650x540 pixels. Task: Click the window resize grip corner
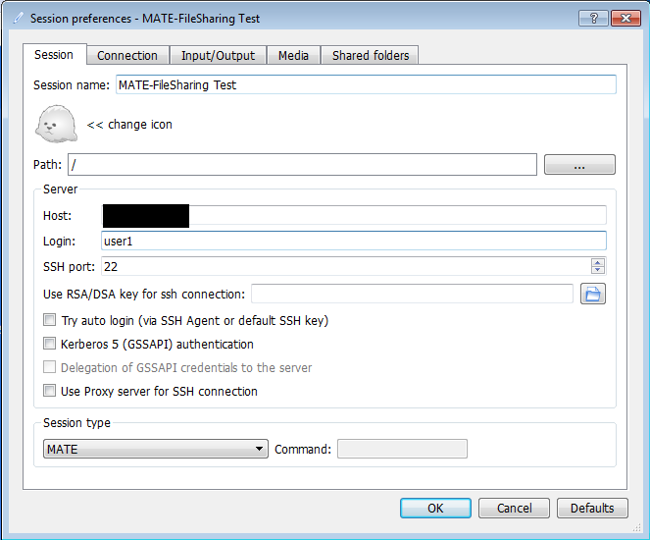click(636, 527)
